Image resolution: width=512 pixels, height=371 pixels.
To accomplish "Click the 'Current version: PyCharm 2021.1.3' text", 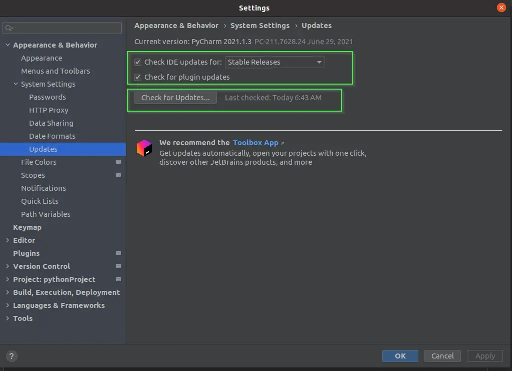I will [193, 42].
